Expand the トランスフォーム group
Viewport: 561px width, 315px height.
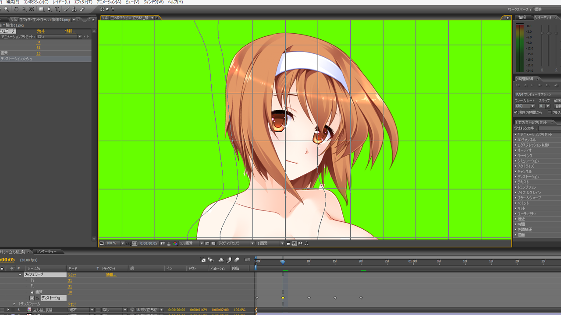[x=14, y=304]
